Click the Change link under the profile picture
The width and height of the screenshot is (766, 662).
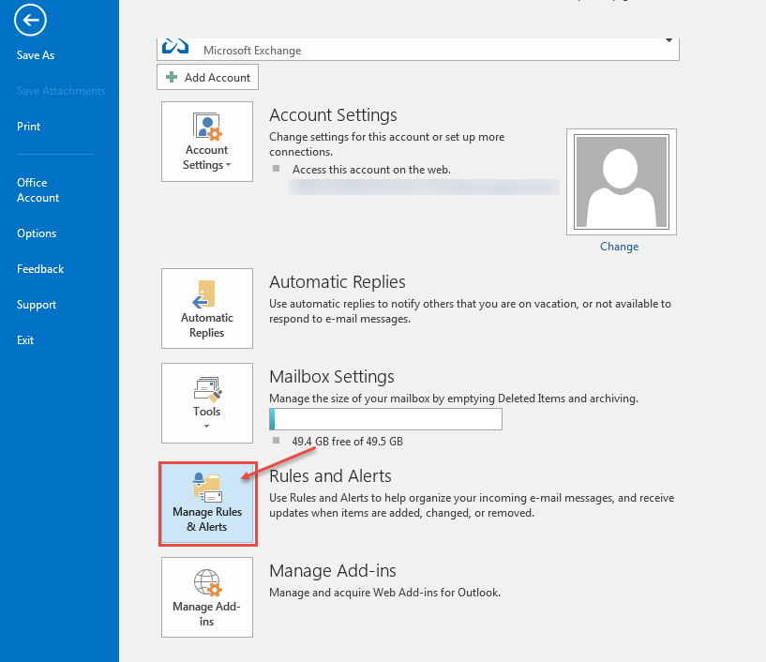(x=619, y=246)
